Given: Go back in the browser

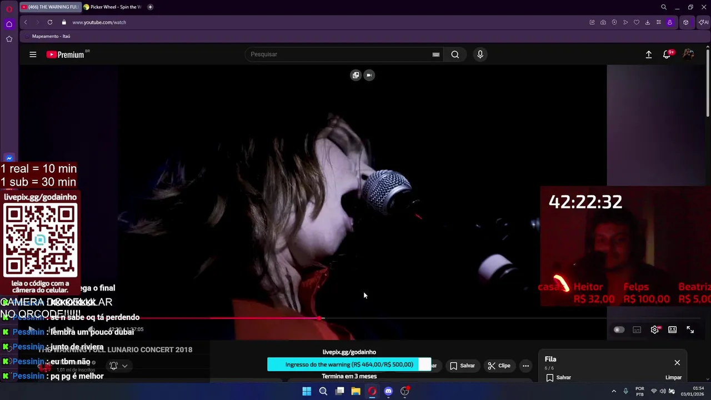Looking at the screenshot, I should coord(26,22).
